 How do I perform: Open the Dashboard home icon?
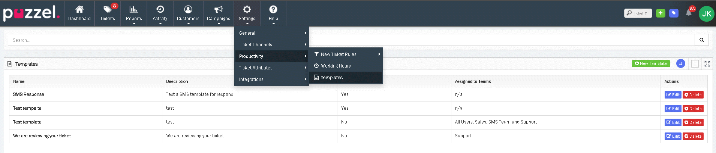pos(79,10)
